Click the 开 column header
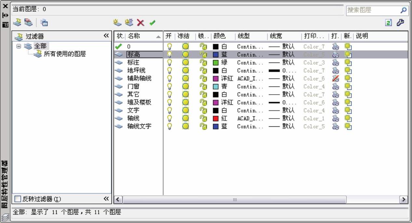Image resolution: width=412 pixels, height=223 pixels. (x=169, y=36)
